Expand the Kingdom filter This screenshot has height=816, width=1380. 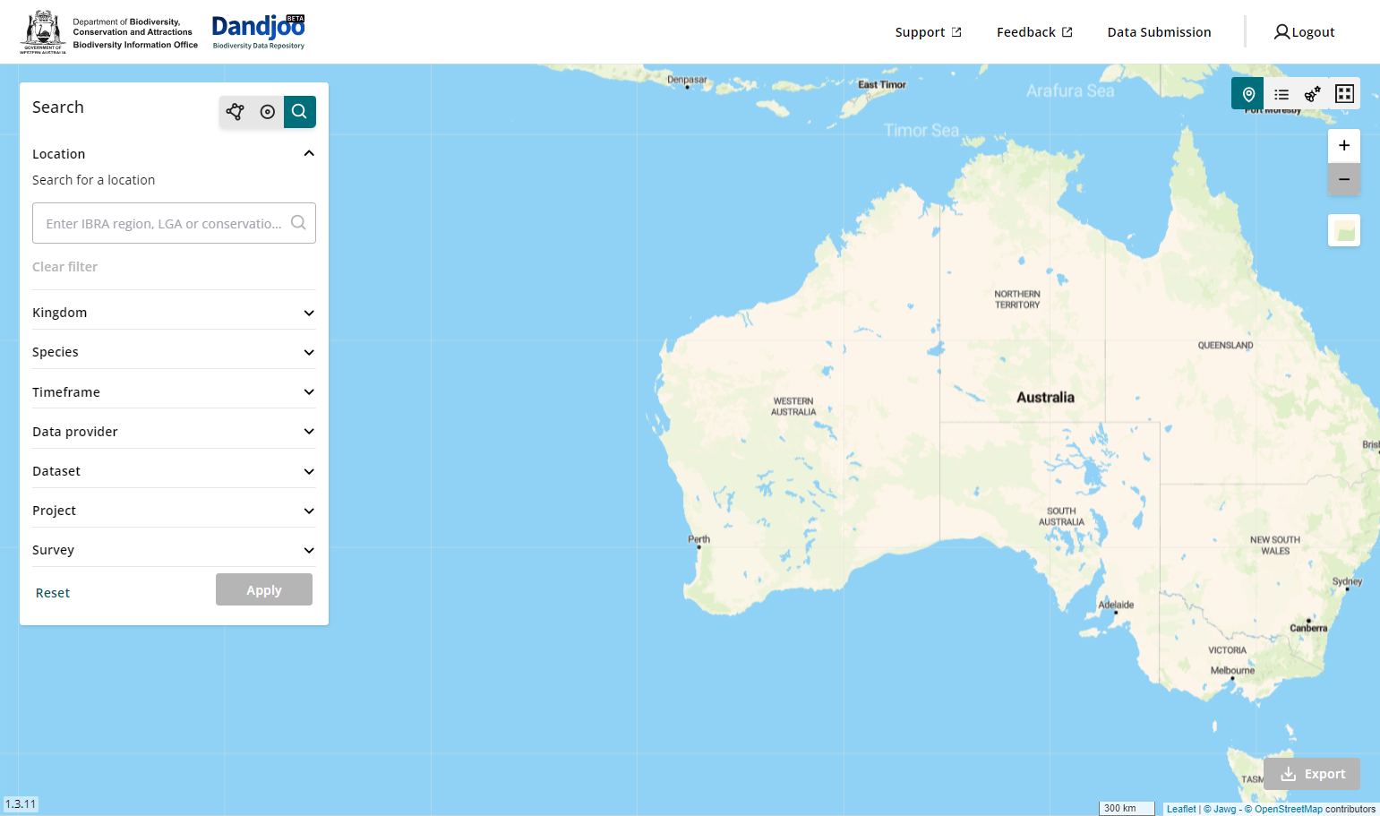click(174, 313)
